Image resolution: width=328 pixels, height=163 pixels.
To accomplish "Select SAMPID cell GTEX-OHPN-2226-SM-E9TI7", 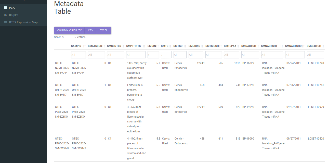I will click(x=79, y=90).
